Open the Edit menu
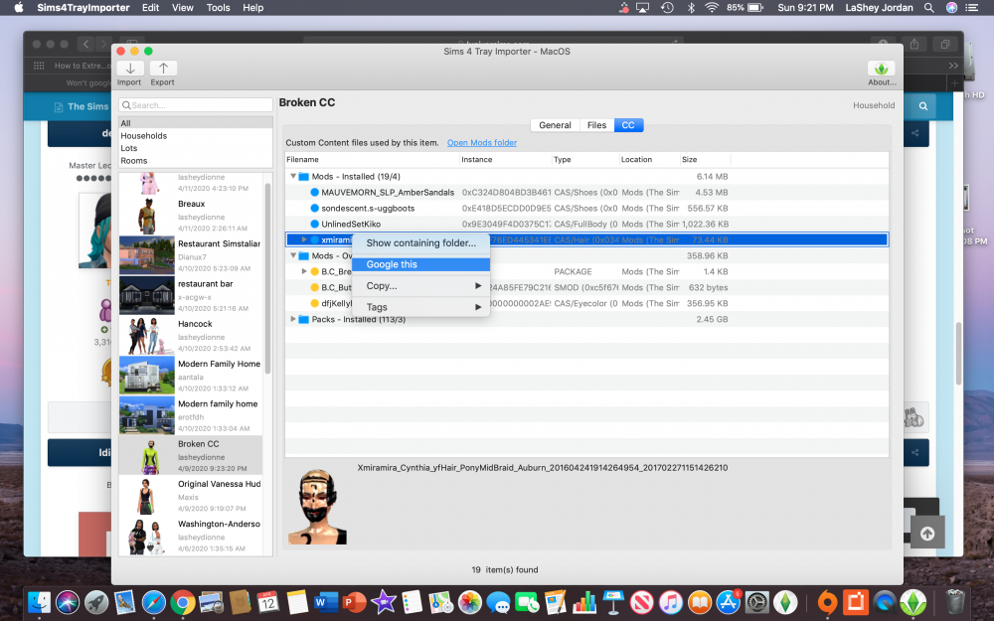 150,8
